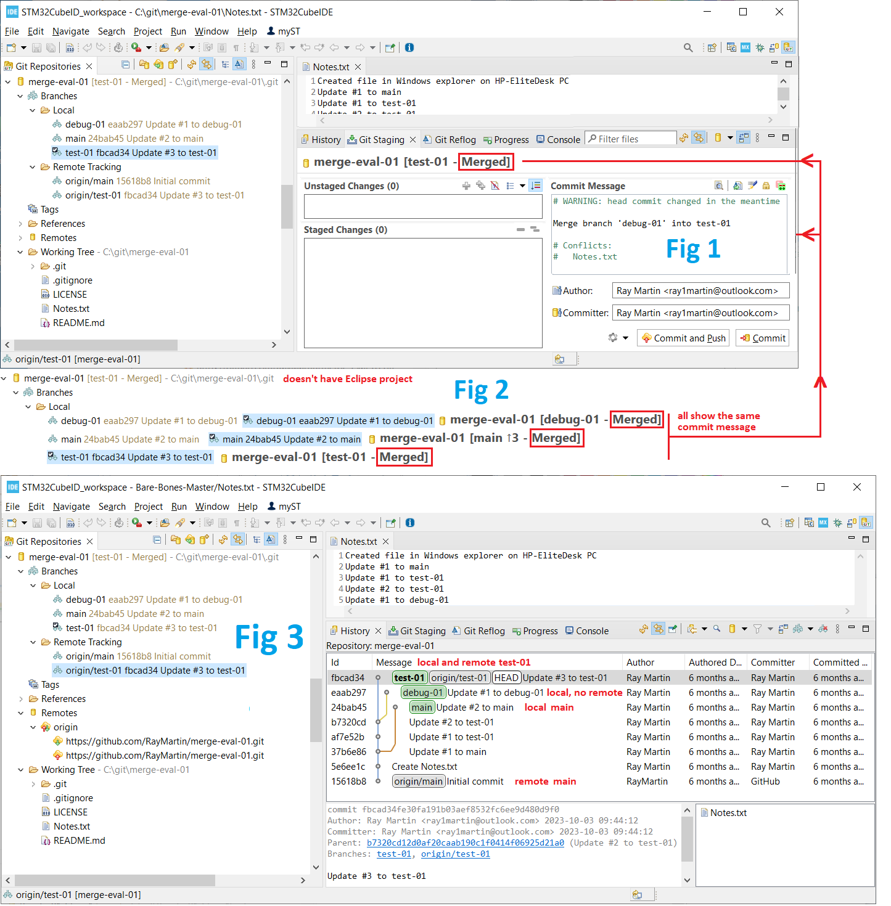
Task: Click the Refresh icon in bottom window History toolbar
Action: point(644,629)
